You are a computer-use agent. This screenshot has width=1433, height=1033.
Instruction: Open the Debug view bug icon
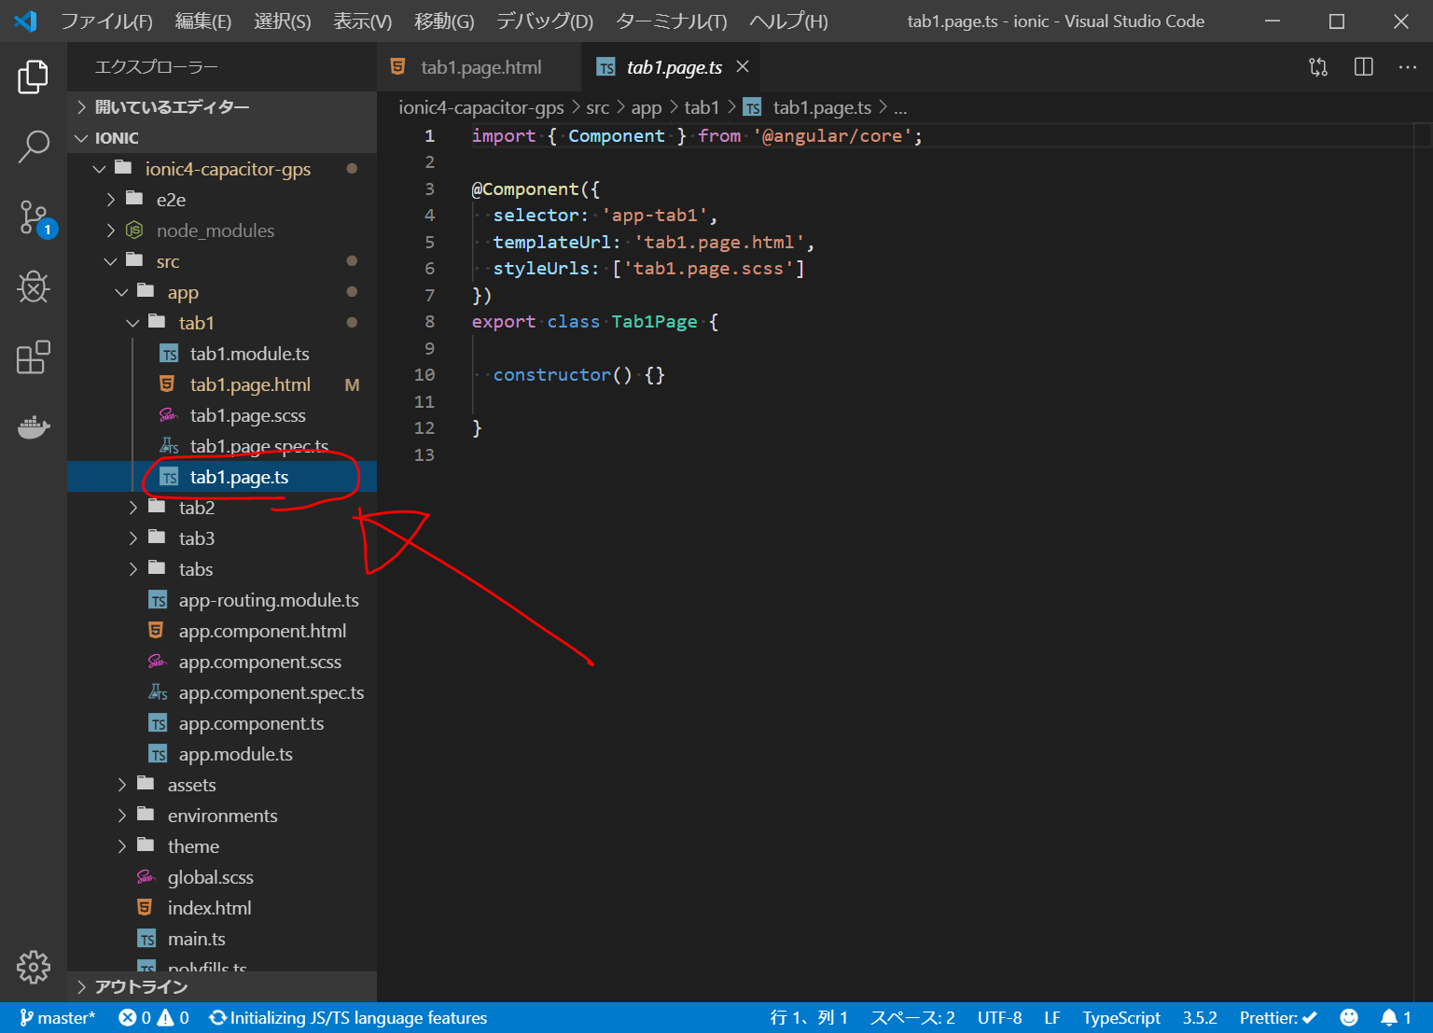pos(34,287)
